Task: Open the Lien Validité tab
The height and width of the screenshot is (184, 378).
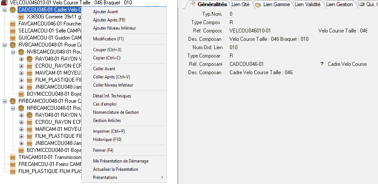Action: pyautogui.click(x=308, y=4)
